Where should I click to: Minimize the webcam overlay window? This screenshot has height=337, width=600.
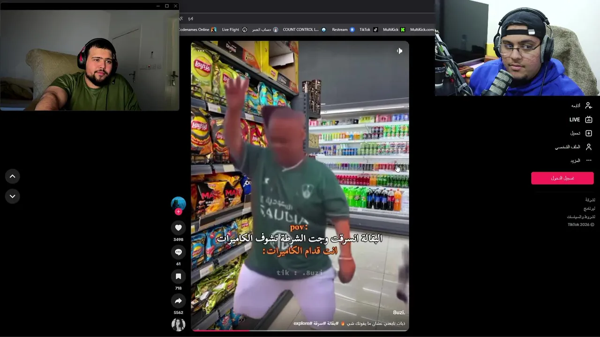[x=157, y=6]
